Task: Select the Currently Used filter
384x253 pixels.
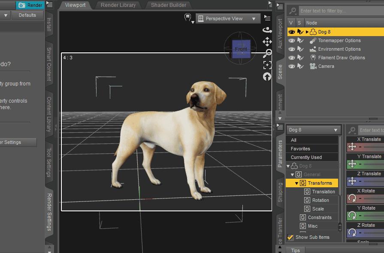Action: (x=306, y=157)
